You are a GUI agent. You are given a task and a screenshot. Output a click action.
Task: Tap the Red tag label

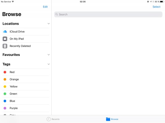(x=12, y=72)
